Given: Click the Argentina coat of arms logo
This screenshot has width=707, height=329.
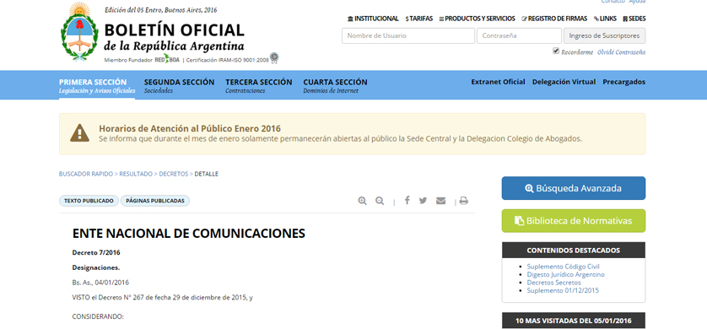Looking at the screenshot, I should pyautogui.click(x=80, y=32).
